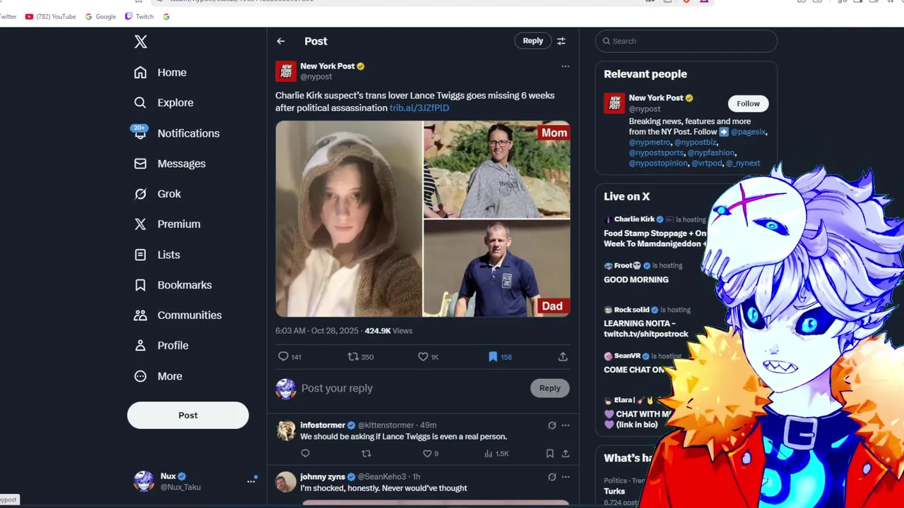Open Charlie Kirk live broadcast
This screenshot has height=508, width=904.
(655, 231)
